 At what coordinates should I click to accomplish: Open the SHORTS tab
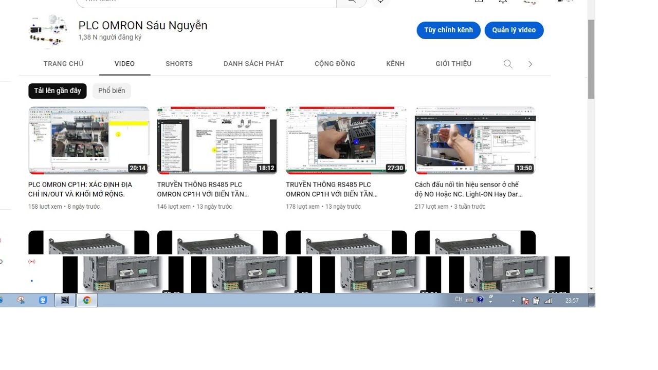tap(179, 64)
